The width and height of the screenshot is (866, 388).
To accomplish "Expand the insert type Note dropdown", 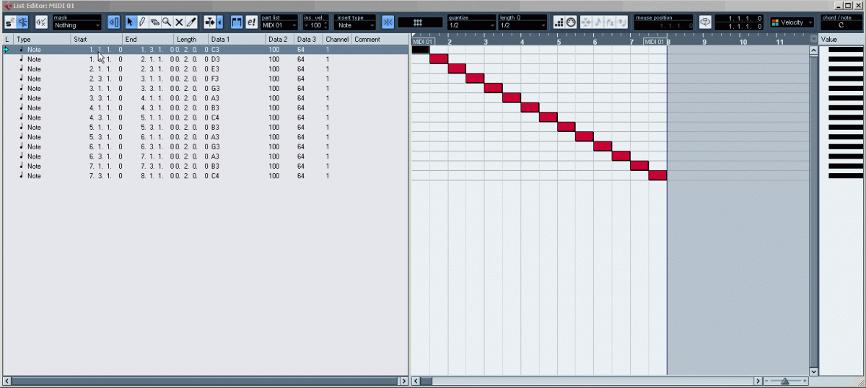I will point(354,25).
